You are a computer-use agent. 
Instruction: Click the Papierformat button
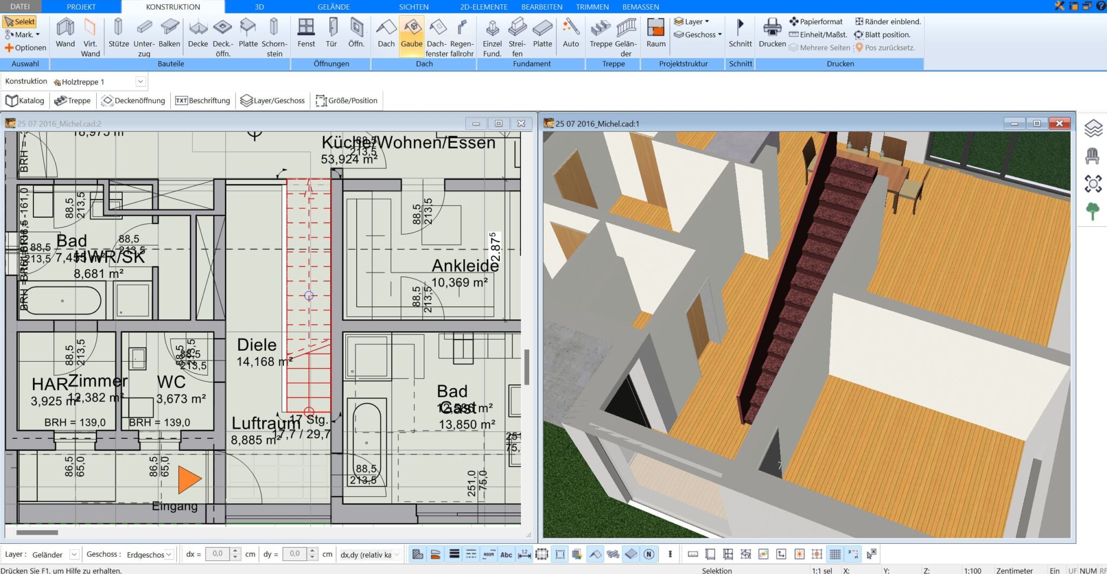(x=816, y=22)
